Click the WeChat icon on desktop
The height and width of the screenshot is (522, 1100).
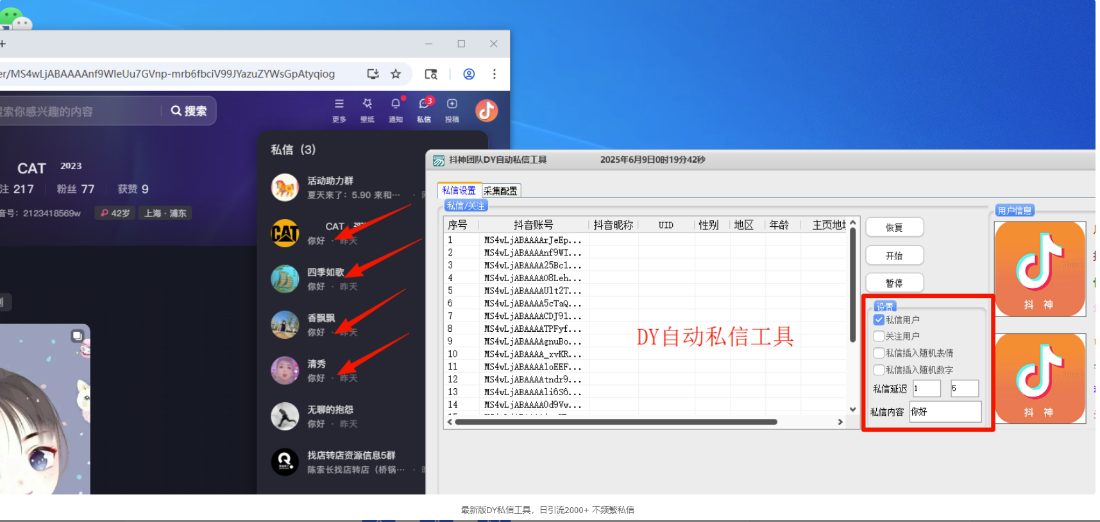tap(16, 19)
